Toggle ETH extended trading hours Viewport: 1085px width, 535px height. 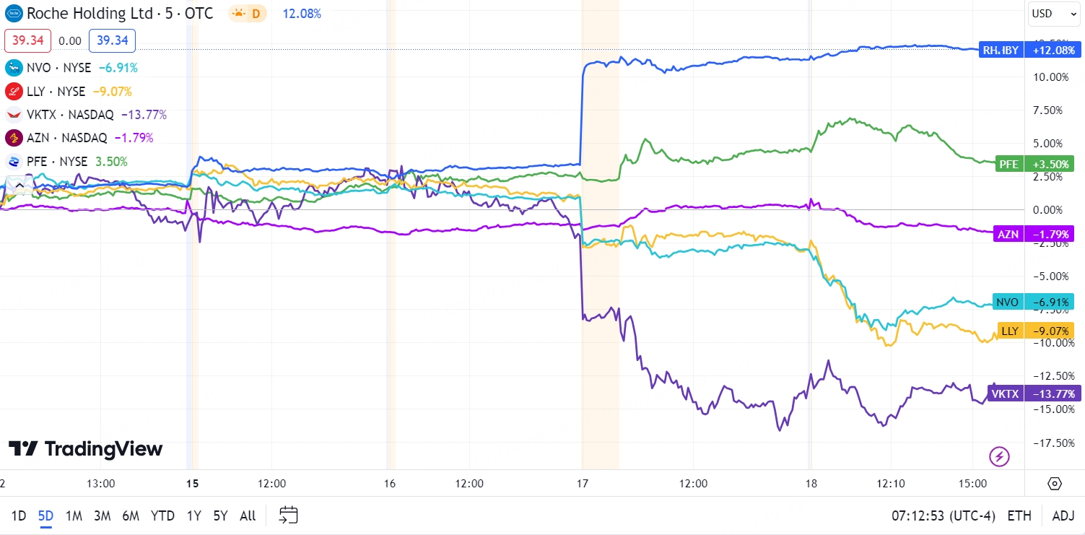coord(1019,516)
